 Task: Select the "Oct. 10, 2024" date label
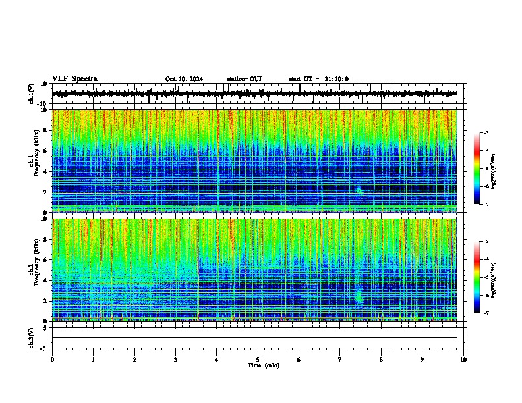pos(184,79)
